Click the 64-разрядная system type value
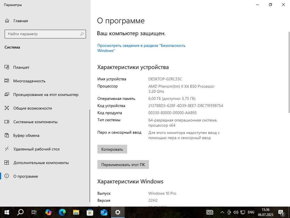This screenshot has height=218, width=290. [183, 122]
